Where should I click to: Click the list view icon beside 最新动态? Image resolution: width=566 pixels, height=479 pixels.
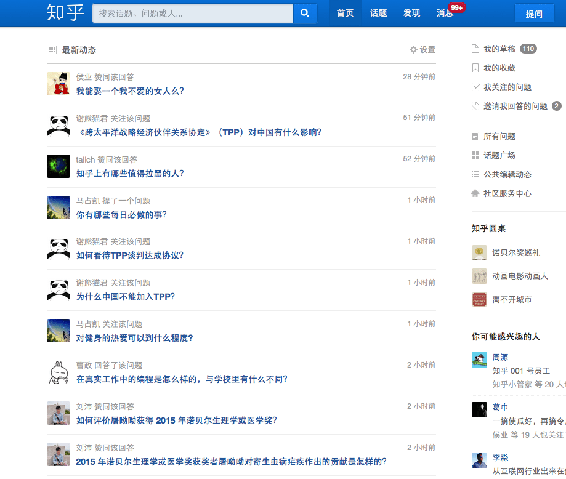pos(51,49)
